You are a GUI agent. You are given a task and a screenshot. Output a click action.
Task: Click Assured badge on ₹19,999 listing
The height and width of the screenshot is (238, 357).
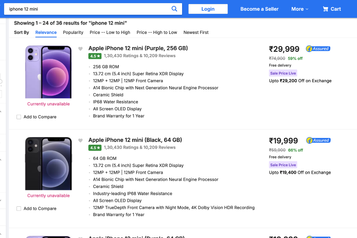[318, 140]
